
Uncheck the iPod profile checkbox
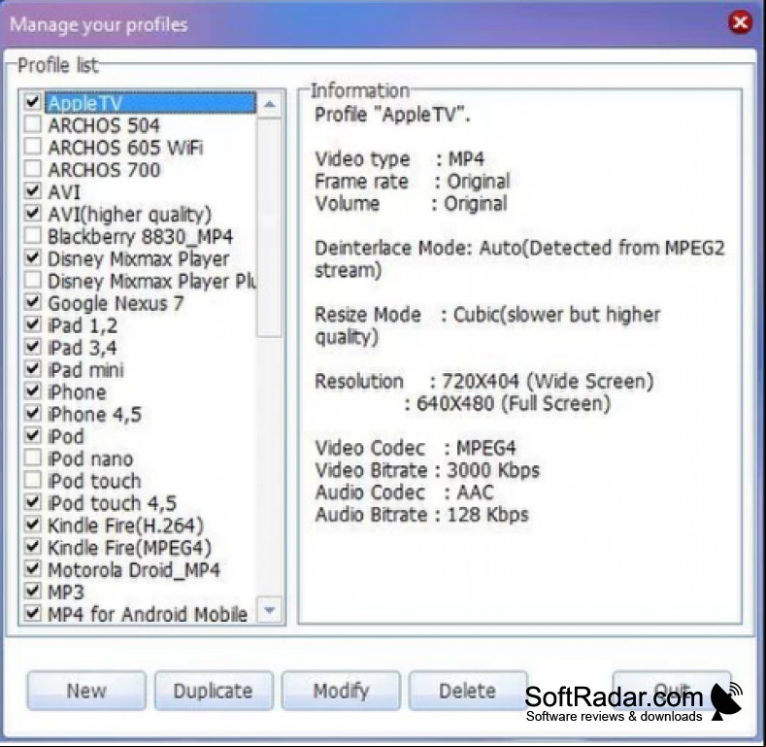(32, 436)
